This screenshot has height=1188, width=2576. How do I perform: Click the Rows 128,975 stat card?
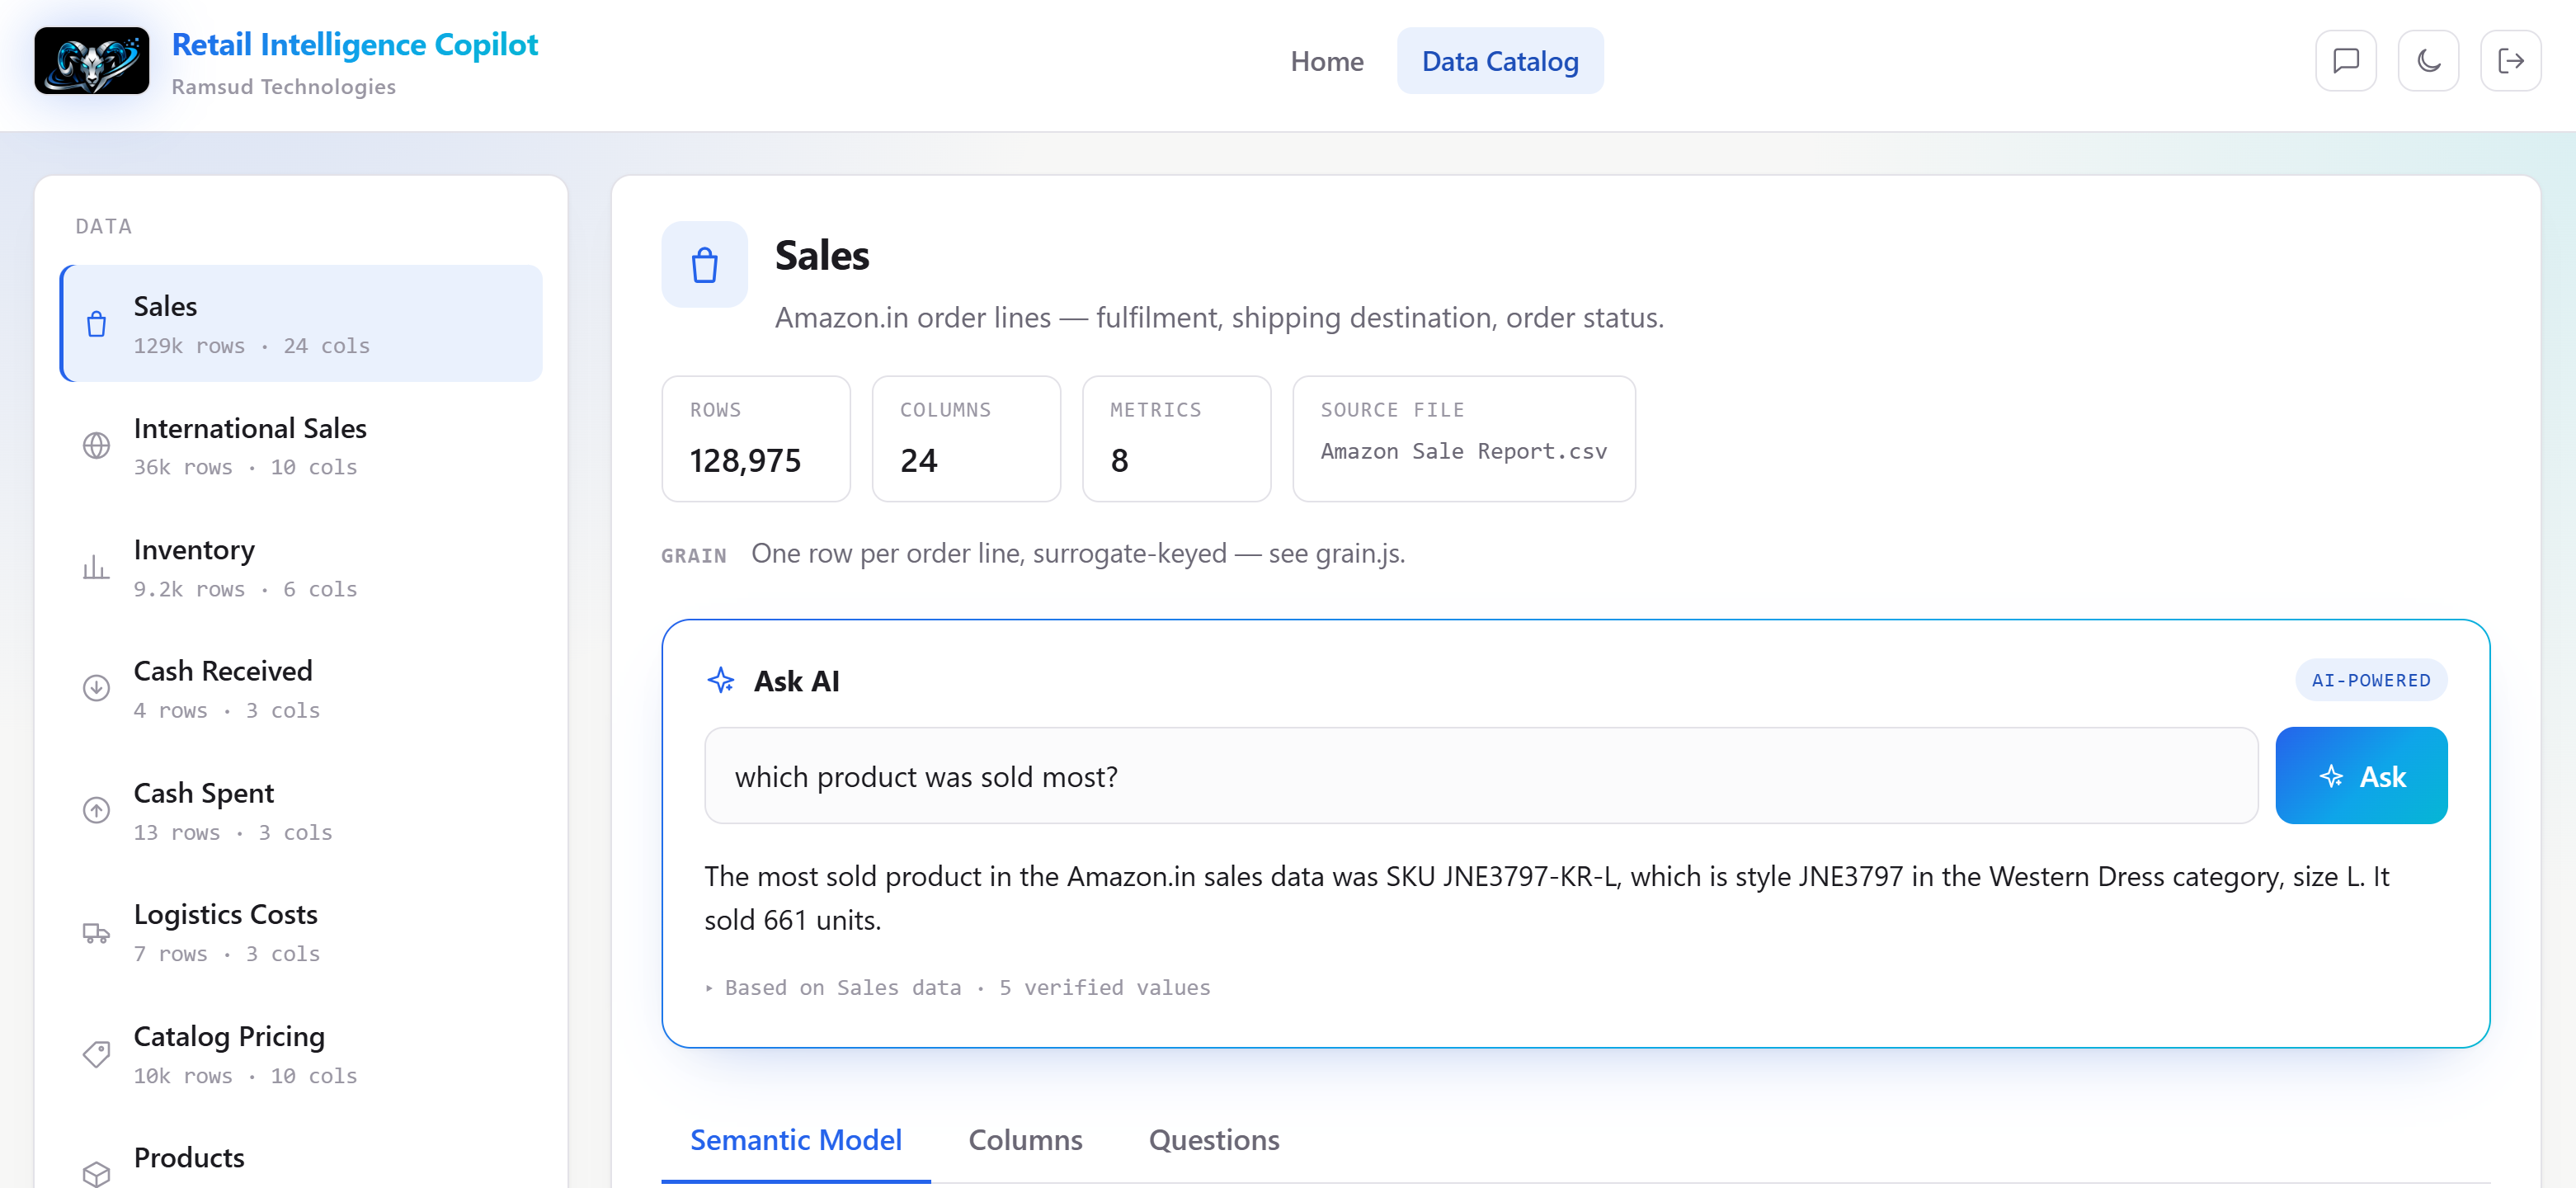click(755, 438)
